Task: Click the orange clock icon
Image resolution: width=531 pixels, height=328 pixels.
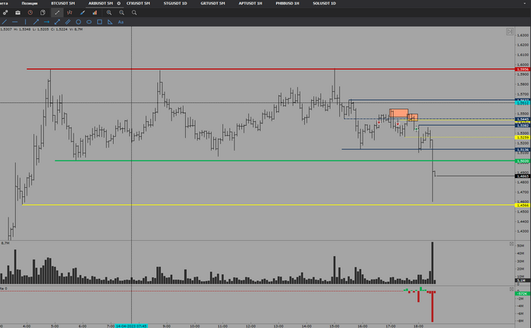Action: click(x=30, y=13)
